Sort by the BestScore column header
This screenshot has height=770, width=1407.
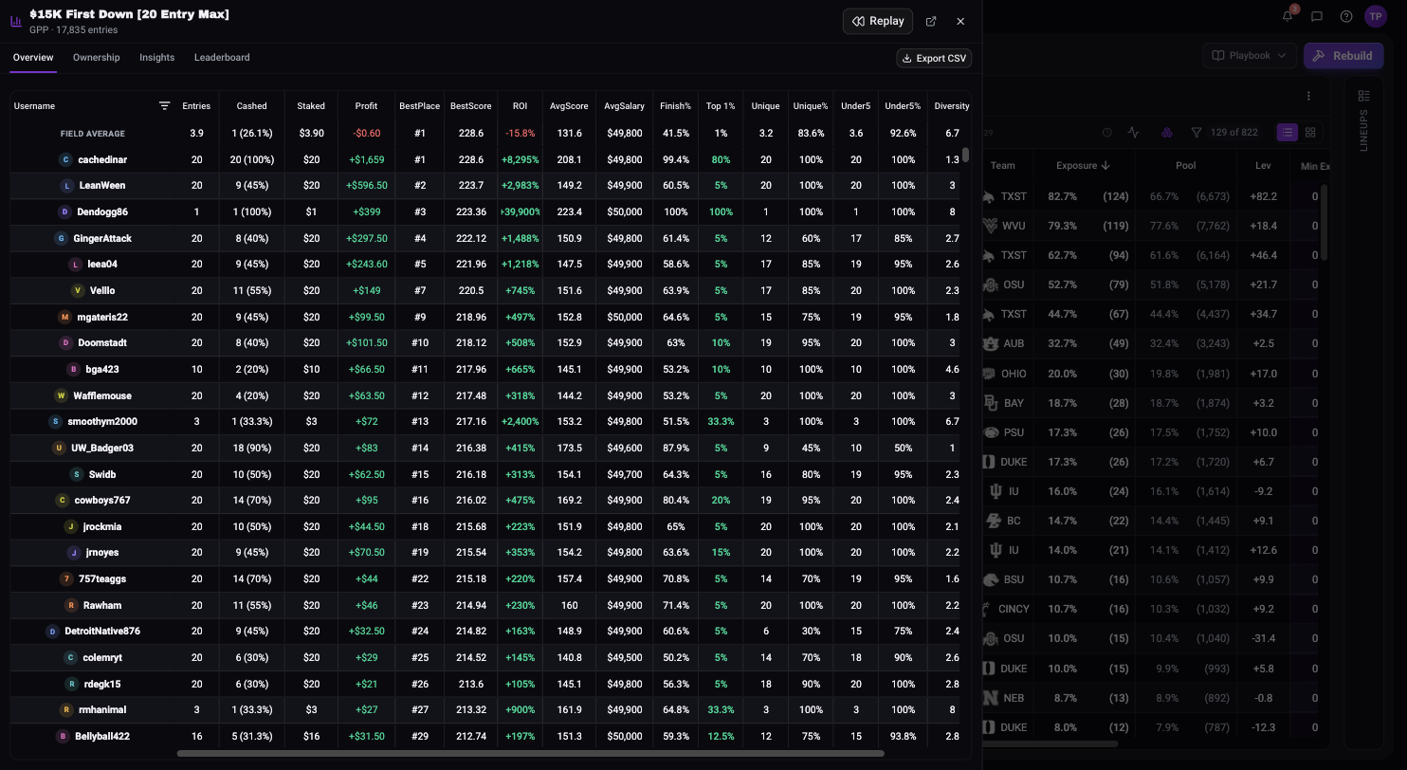point(470,106)
